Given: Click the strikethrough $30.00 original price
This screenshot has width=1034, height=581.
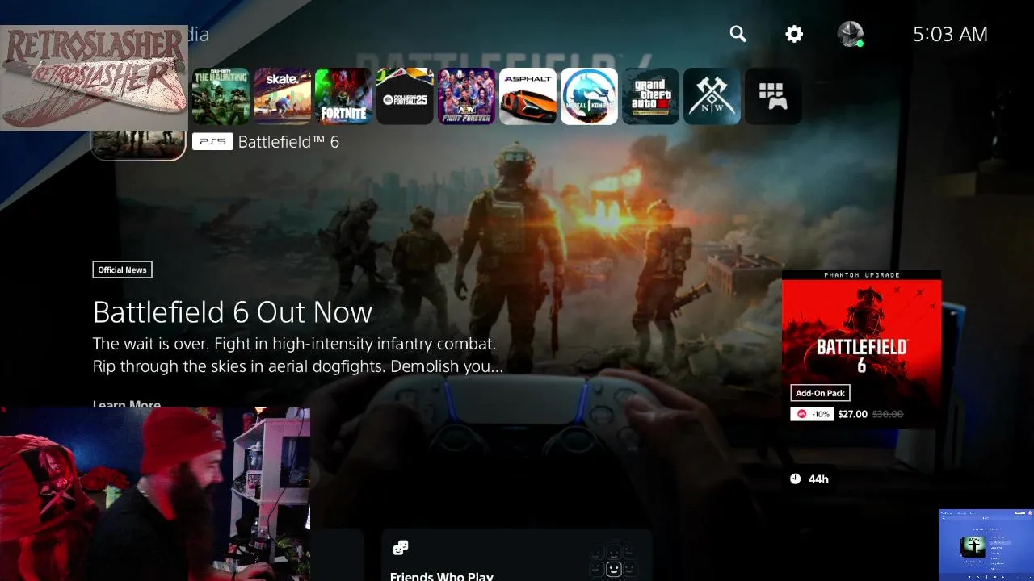Looking at the screenshot, I should pos(888,414).
